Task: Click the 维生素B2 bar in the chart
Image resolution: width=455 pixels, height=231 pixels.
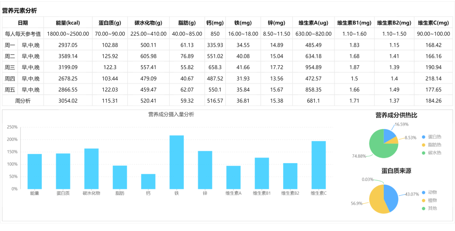Action: pyautogui.click(x=290, y=176)
